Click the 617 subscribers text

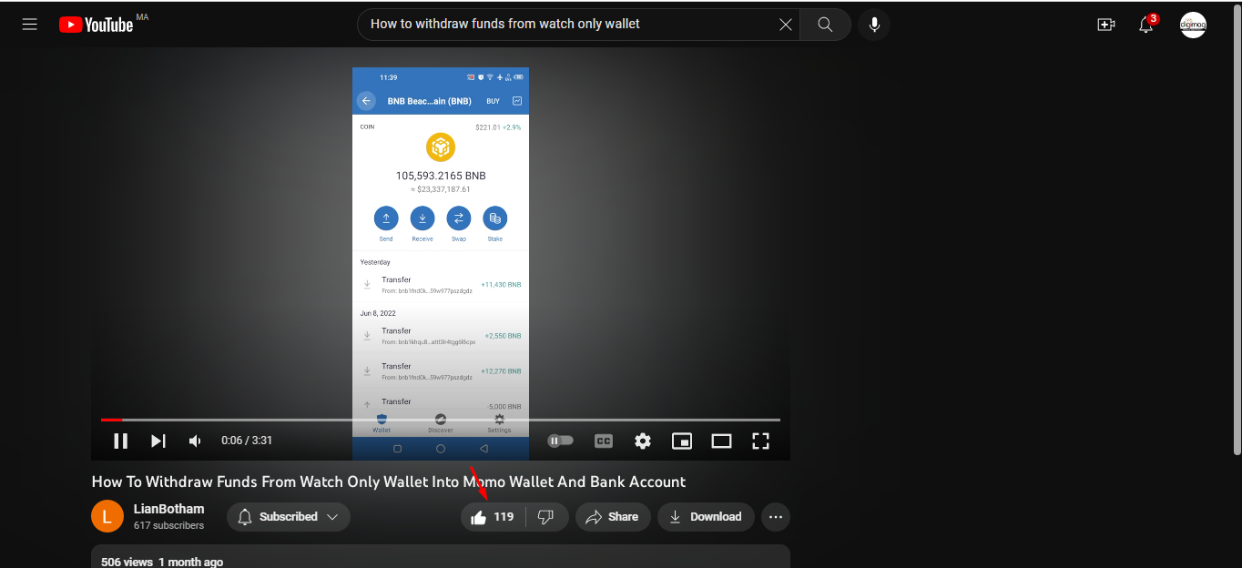168,526
